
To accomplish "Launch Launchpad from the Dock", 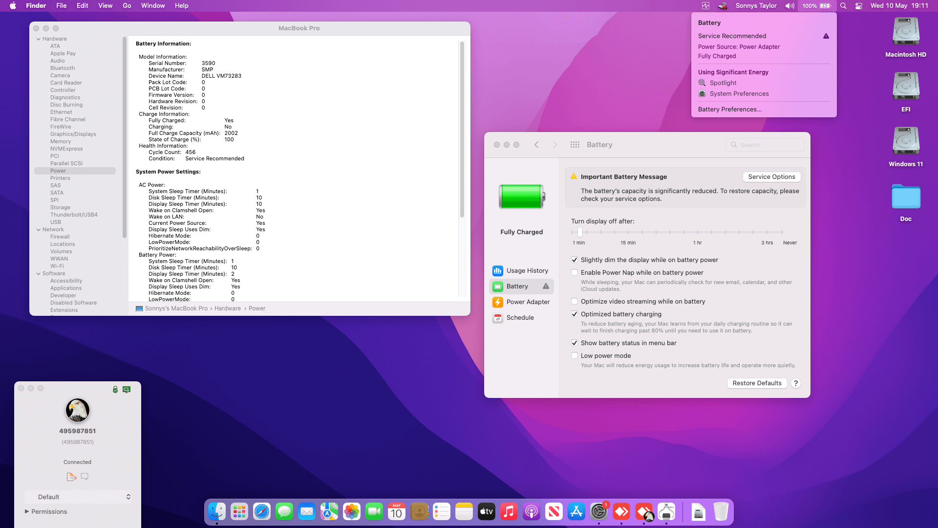I will [239, 512].
